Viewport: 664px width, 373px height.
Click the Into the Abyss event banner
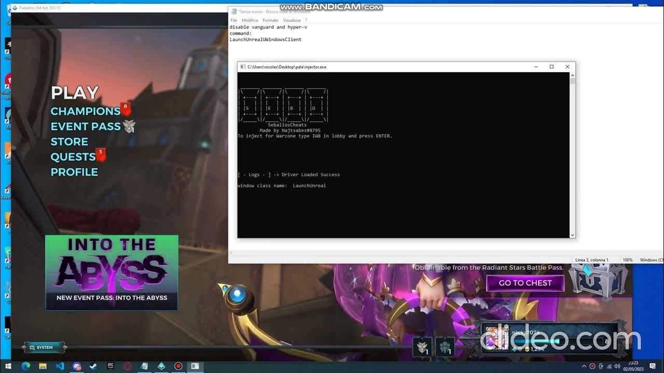[x=112, y=272]
